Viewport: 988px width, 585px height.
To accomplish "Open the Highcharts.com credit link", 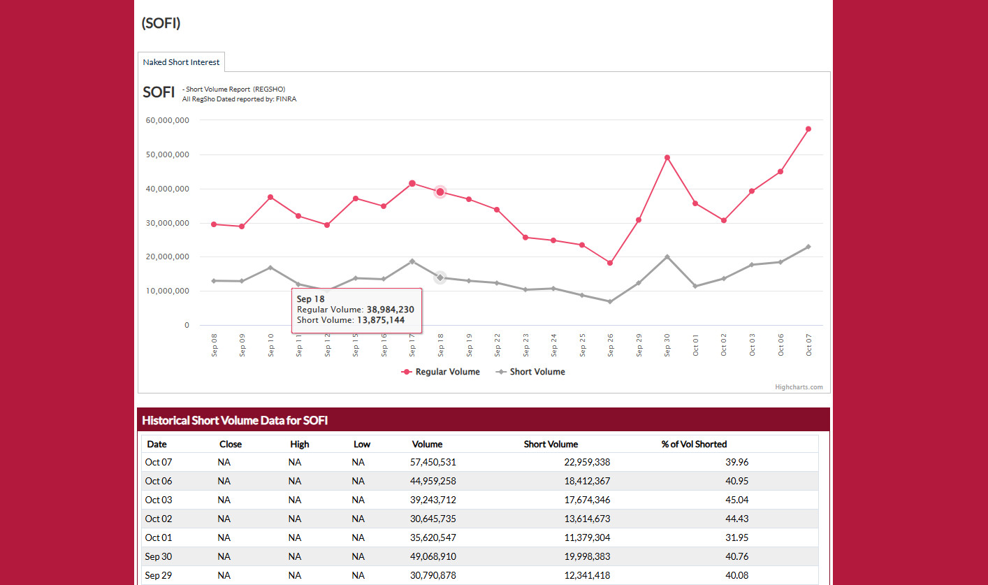I will tap(799, 387).
